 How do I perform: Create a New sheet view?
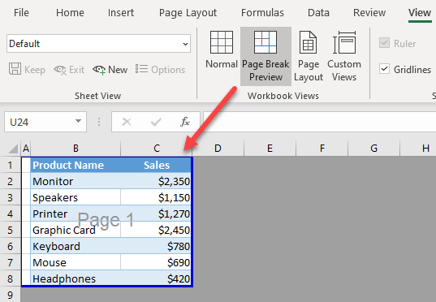pos(110,69)
